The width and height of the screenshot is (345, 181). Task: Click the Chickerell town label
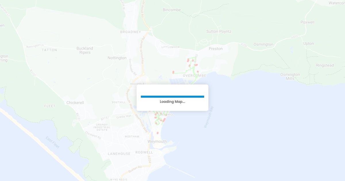(75, 103)
